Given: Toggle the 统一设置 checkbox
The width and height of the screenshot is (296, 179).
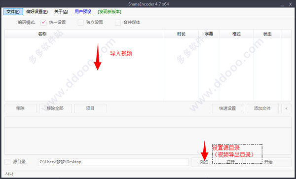Looking at the screenshot, I should coord(43,23).
